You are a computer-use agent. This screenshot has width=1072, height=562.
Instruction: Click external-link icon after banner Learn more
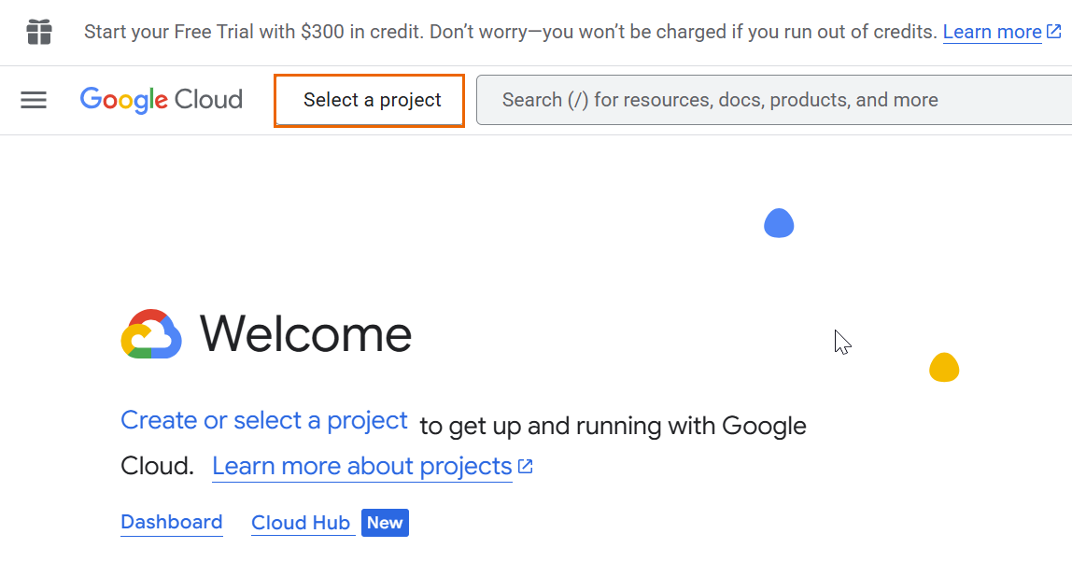tap(1053, 32)
